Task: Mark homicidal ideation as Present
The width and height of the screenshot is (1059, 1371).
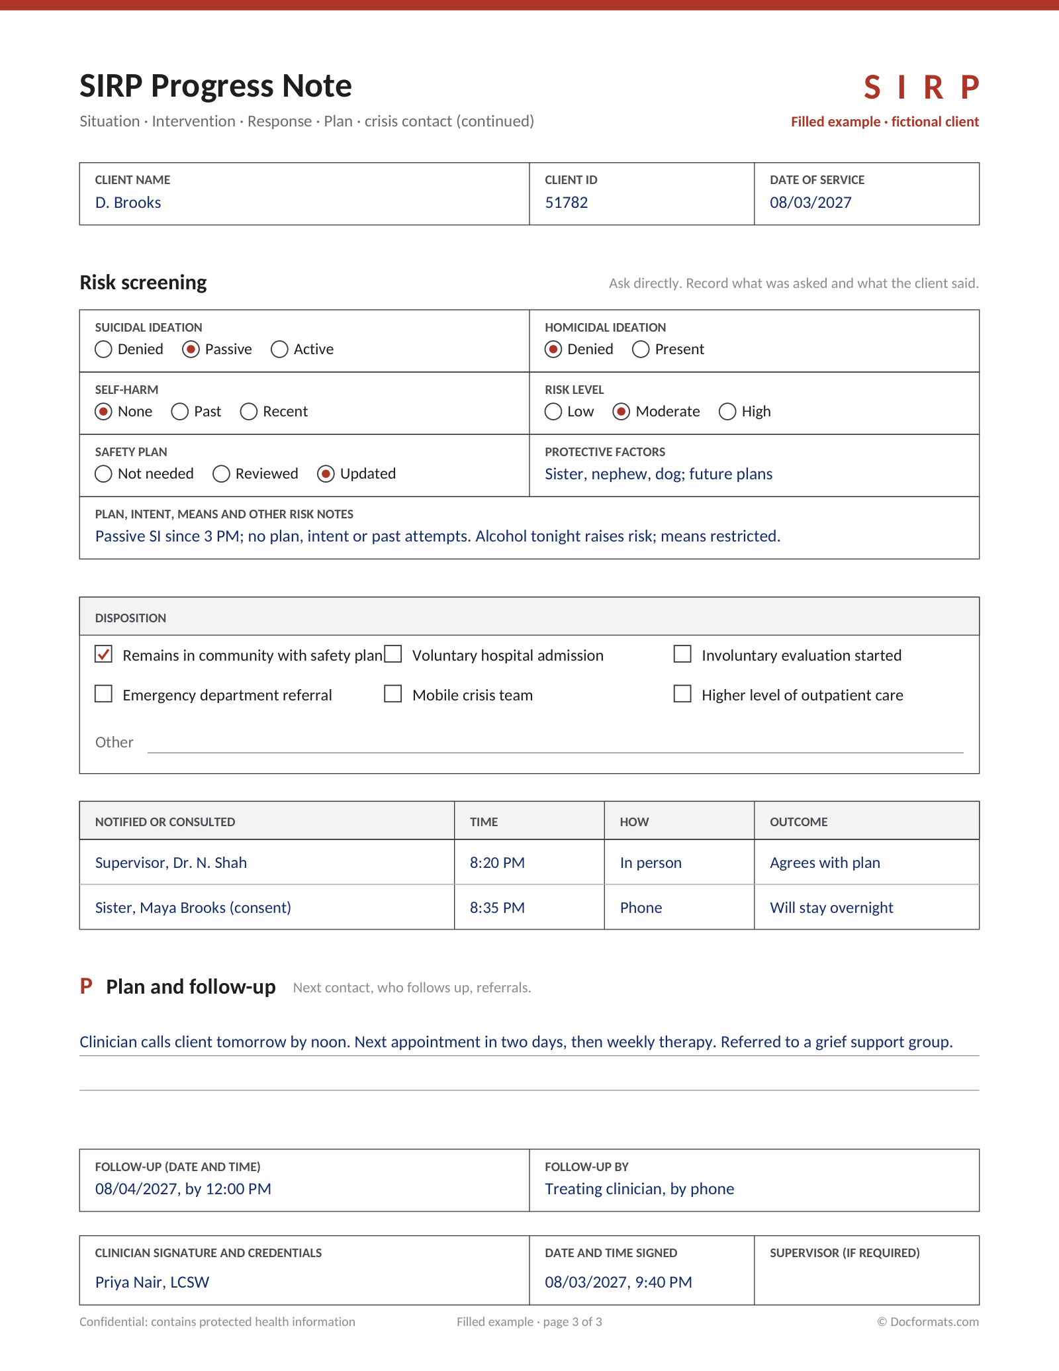Action: click(x=641, y=349)
